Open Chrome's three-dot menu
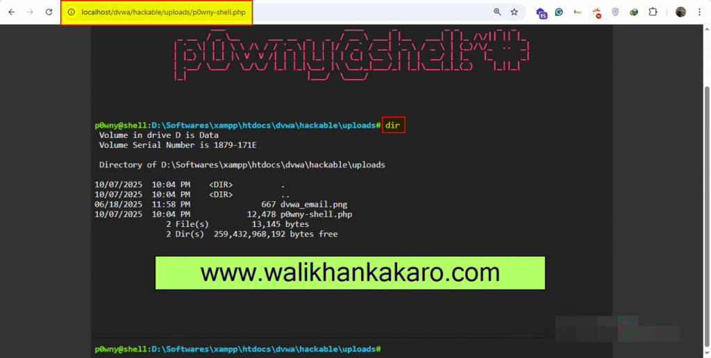711x358 pixels. pos(700,12)
